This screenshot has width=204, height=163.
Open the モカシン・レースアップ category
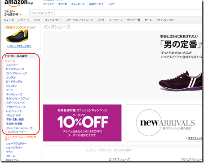click(18, 99)
